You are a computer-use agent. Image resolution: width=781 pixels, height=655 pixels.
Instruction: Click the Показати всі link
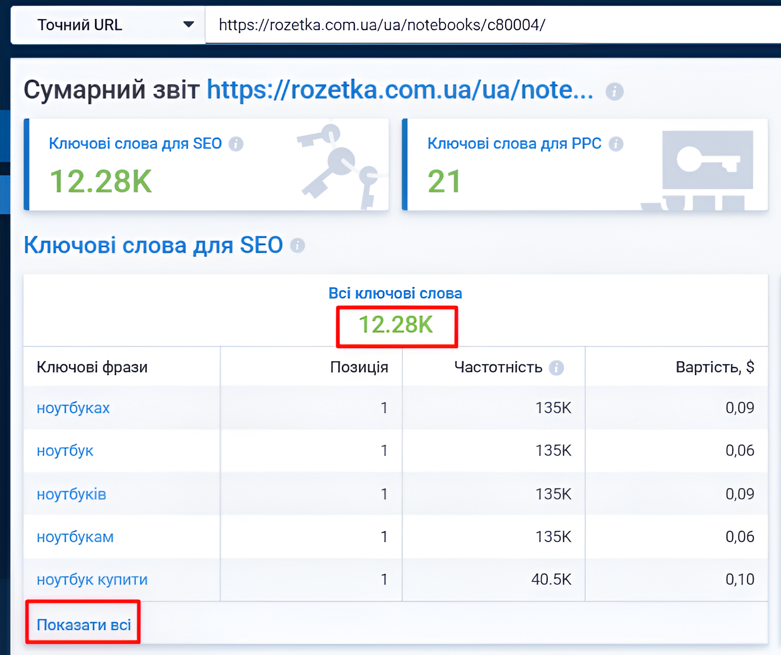click(x=84, y=625)
